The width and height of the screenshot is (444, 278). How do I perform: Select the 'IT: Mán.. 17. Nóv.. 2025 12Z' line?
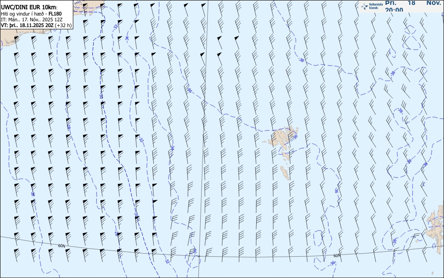(x=32, y=20)
